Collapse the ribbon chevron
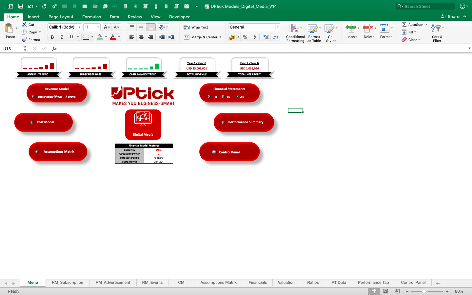The width and height of the screenshot is (472, 295). pos(465,16)
